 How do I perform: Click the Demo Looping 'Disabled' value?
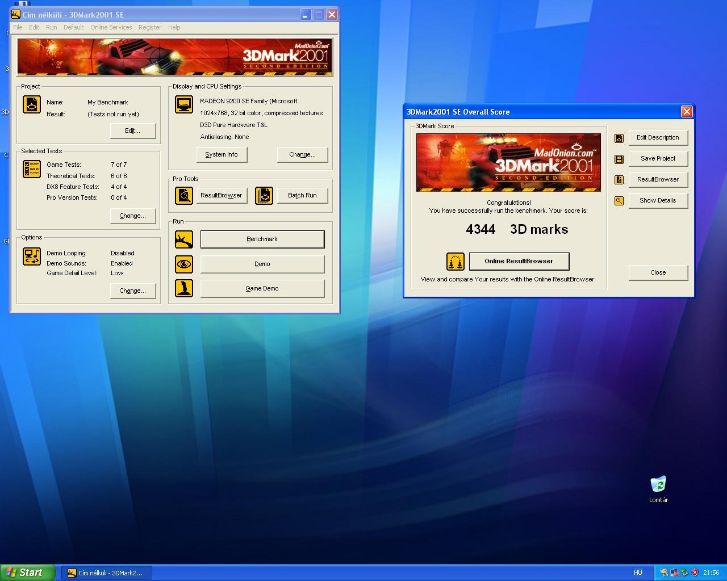[x=123, y=253]
